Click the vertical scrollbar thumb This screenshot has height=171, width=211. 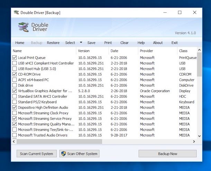200,65
